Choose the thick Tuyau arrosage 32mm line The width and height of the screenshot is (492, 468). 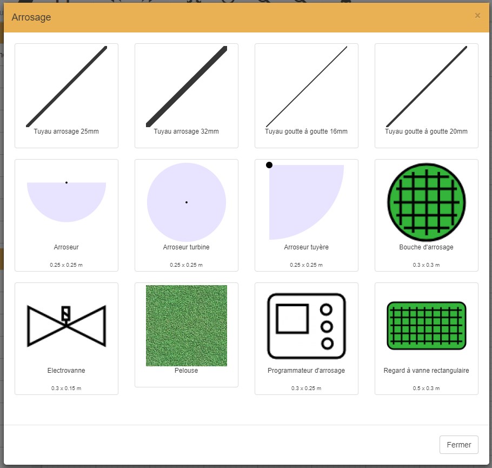187,87
